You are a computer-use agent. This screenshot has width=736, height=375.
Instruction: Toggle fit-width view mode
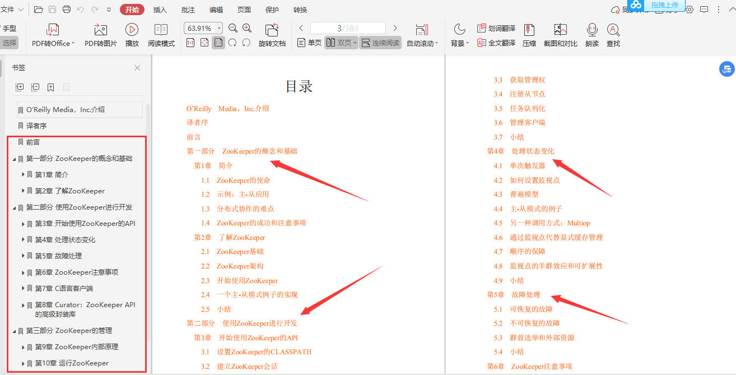pyautogui.click(x=218, y=43)
